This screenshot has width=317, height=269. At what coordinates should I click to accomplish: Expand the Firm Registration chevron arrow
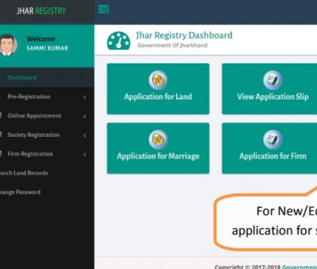(x=85, y=155)
